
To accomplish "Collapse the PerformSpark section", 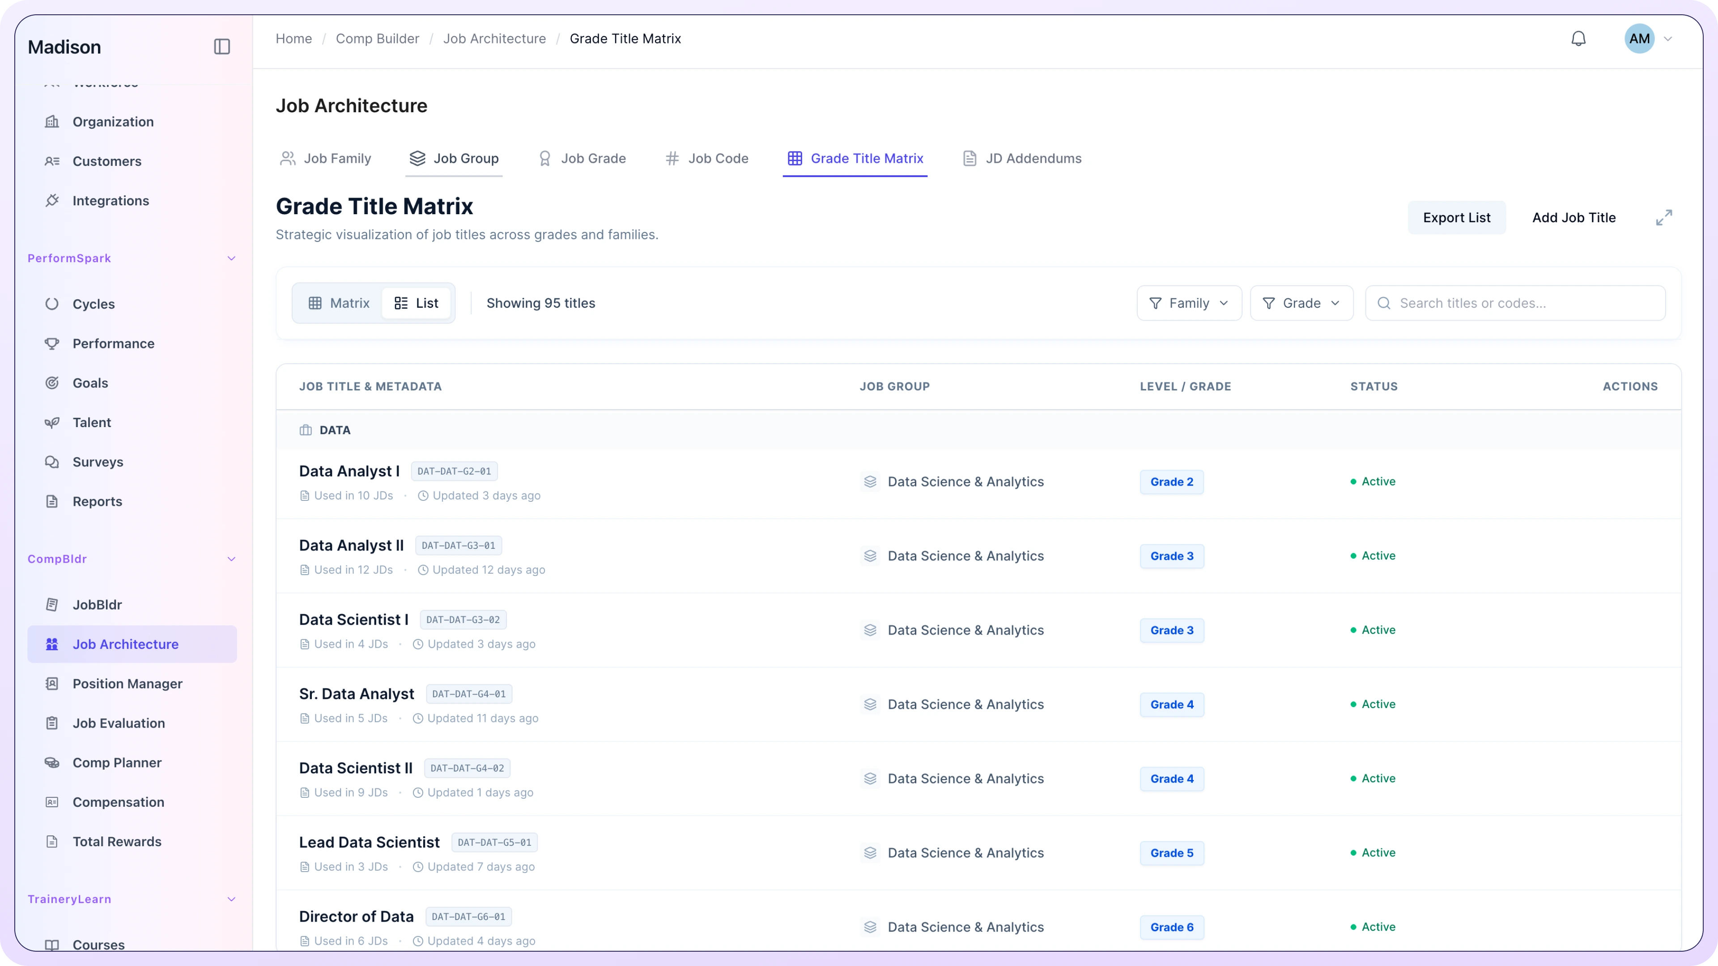I will (231, 258).
